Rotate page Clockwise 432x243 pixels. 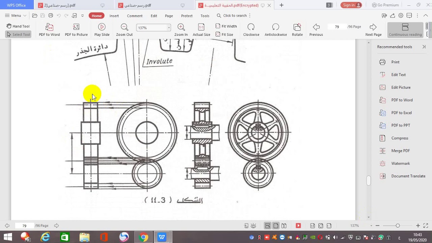251,30
